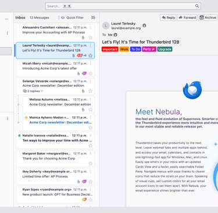Forward the open message

point(187,17)
